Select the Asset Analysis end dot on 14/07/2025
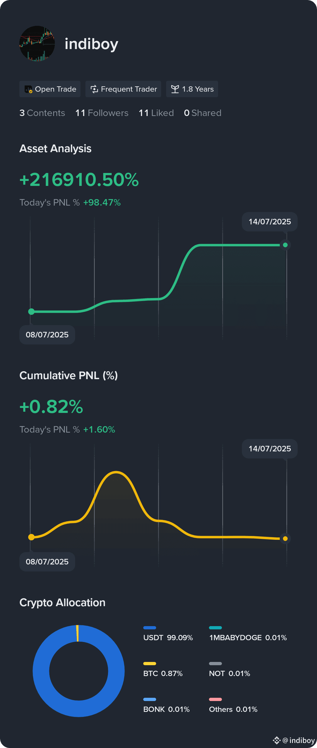Viewport: 317px width, 748px height. click(285, 245)
